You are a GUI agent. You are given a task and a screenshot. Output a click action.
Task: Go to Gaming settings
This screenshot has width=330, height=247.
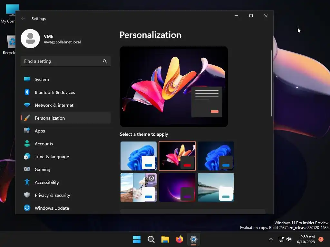[x=66, y=169]
